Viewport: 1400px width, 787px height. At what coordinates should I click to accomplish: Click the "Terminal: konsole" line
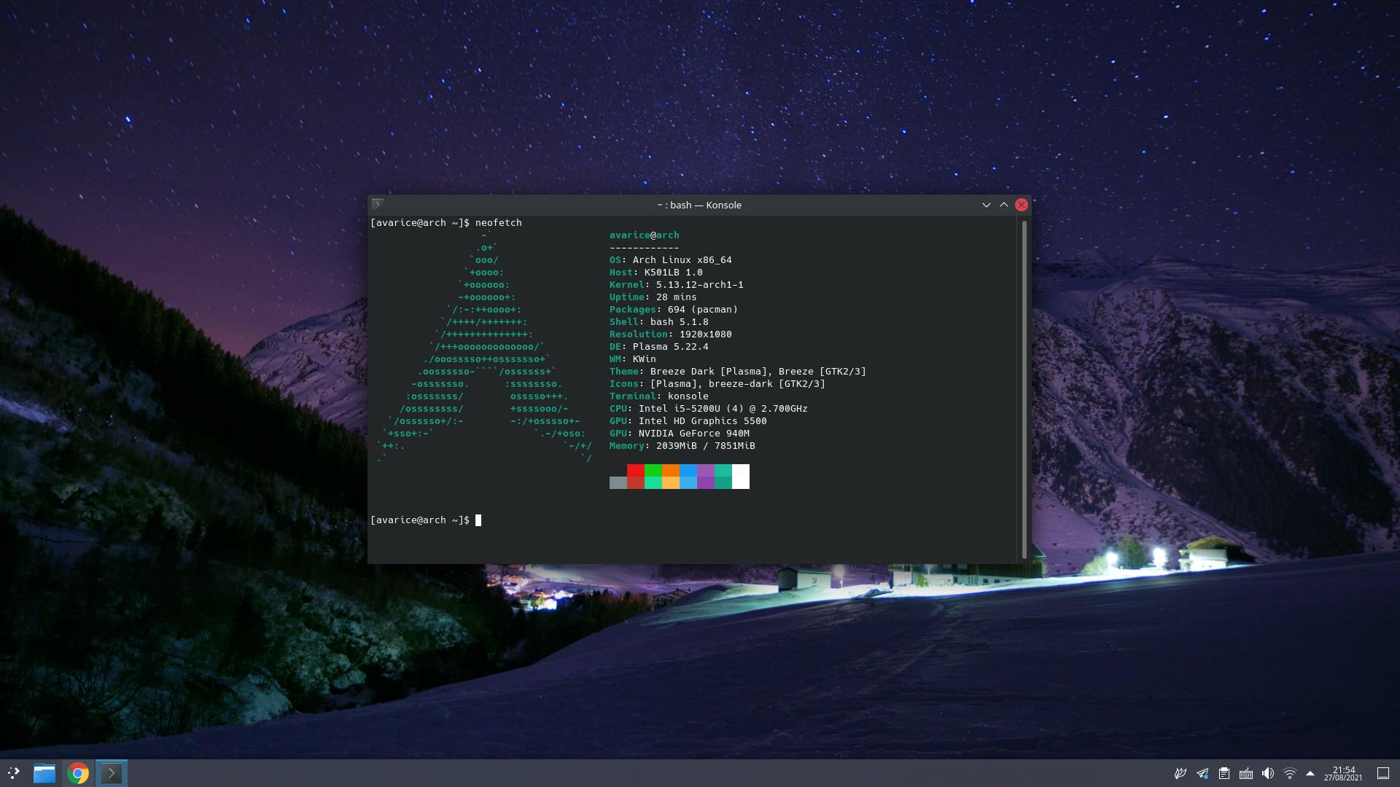659,396
